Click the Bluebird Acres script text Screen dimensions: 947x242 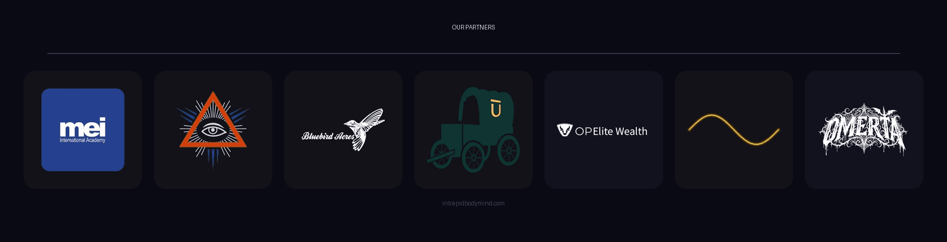click(328, 136)
